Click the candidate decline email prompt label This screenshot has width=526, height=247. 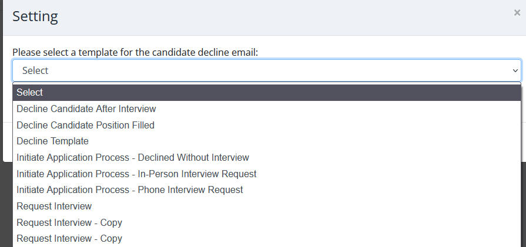tap(135, 52)
